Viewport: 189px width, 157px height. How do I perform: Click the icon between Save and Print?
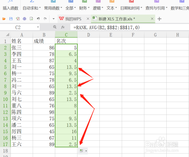[18, 19]
